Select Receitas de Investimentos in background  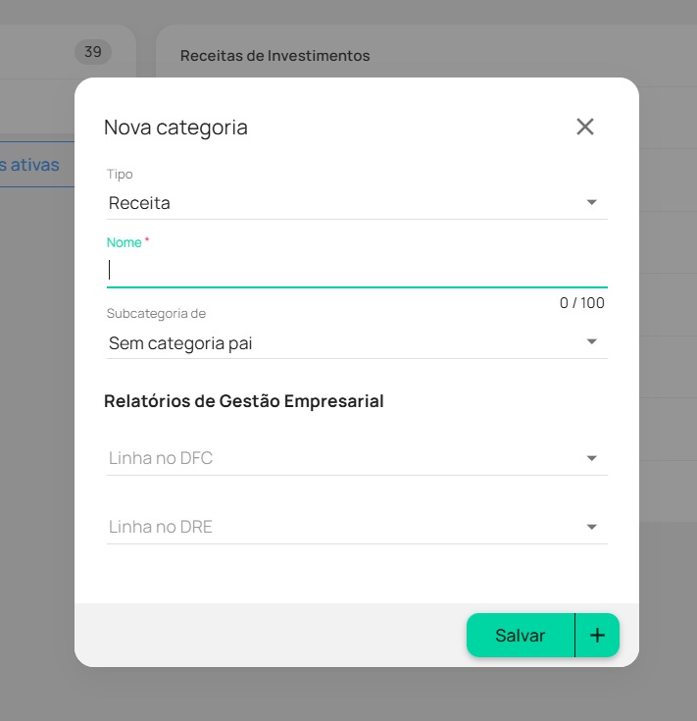[274, 56]
